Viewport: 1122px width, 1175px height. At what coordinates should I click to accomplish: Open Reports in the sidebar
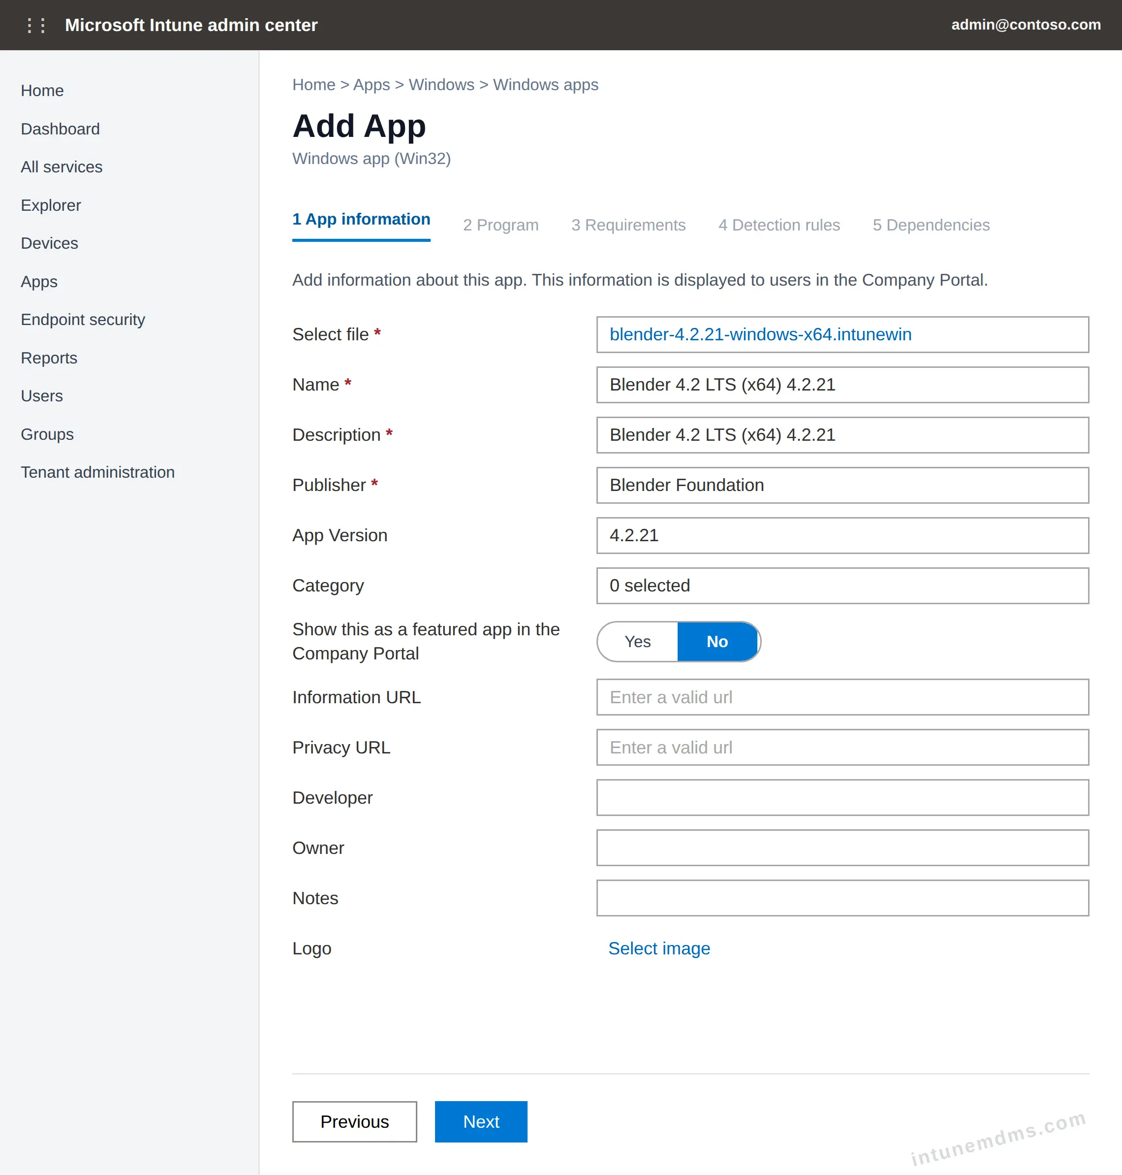pyautogui.click(x=49, y=358)
